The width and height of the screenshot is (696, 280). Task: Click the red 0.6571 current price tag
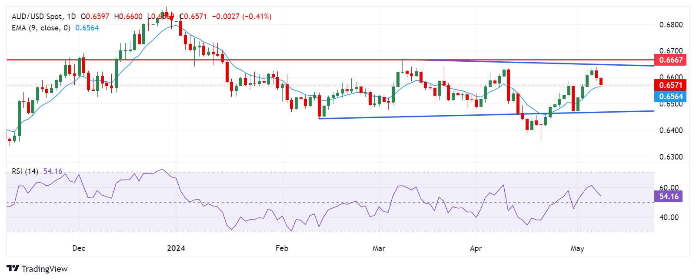coord(670,85)
